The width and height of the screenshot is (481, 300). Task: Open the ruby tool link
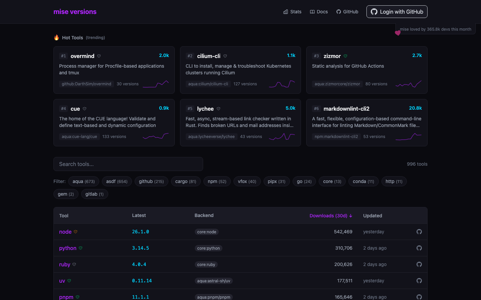[64, 264]
